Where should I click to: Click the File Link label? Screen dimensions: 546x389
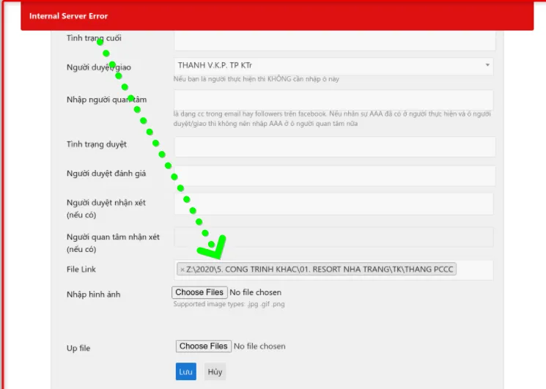[x=81, y=270]
